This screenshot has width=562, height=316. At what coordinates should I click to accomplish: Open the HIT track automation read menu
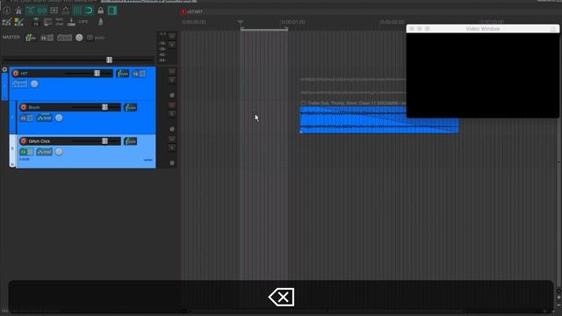point(19,84)
